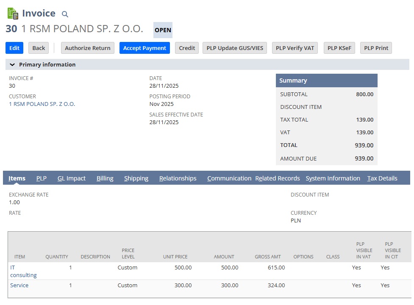The height and width of the screenshot is (305, 414).
Task: Click the Credit button
Action: point(186,48)
